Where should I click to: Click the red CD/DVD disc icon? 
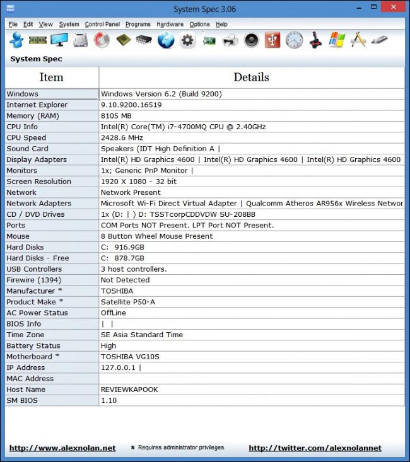102,40
